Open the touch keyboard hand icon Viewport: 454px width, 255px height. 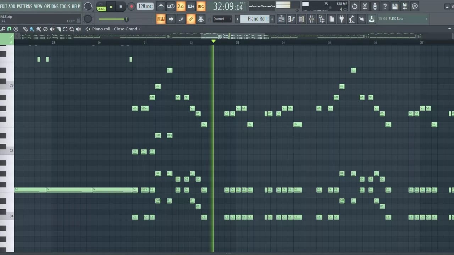(361, 19)
